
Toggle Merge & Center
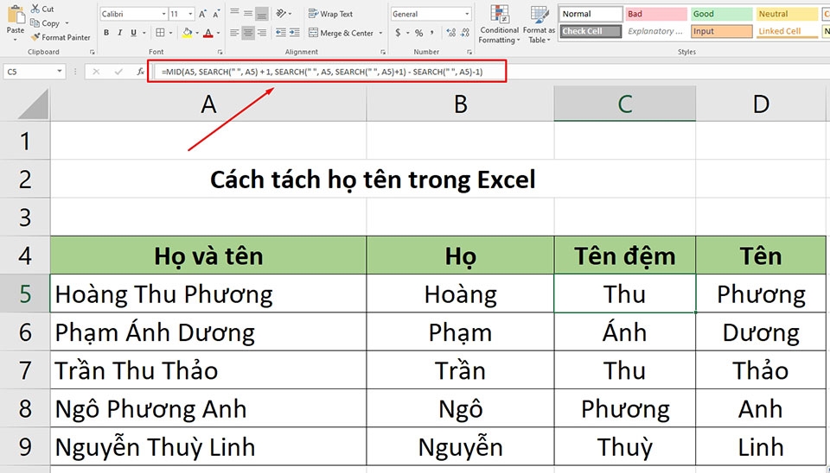coord(342,33)
